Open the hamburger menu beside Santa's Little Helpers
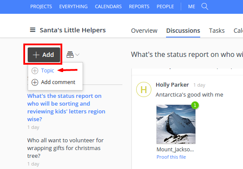 tap(32, 30)
